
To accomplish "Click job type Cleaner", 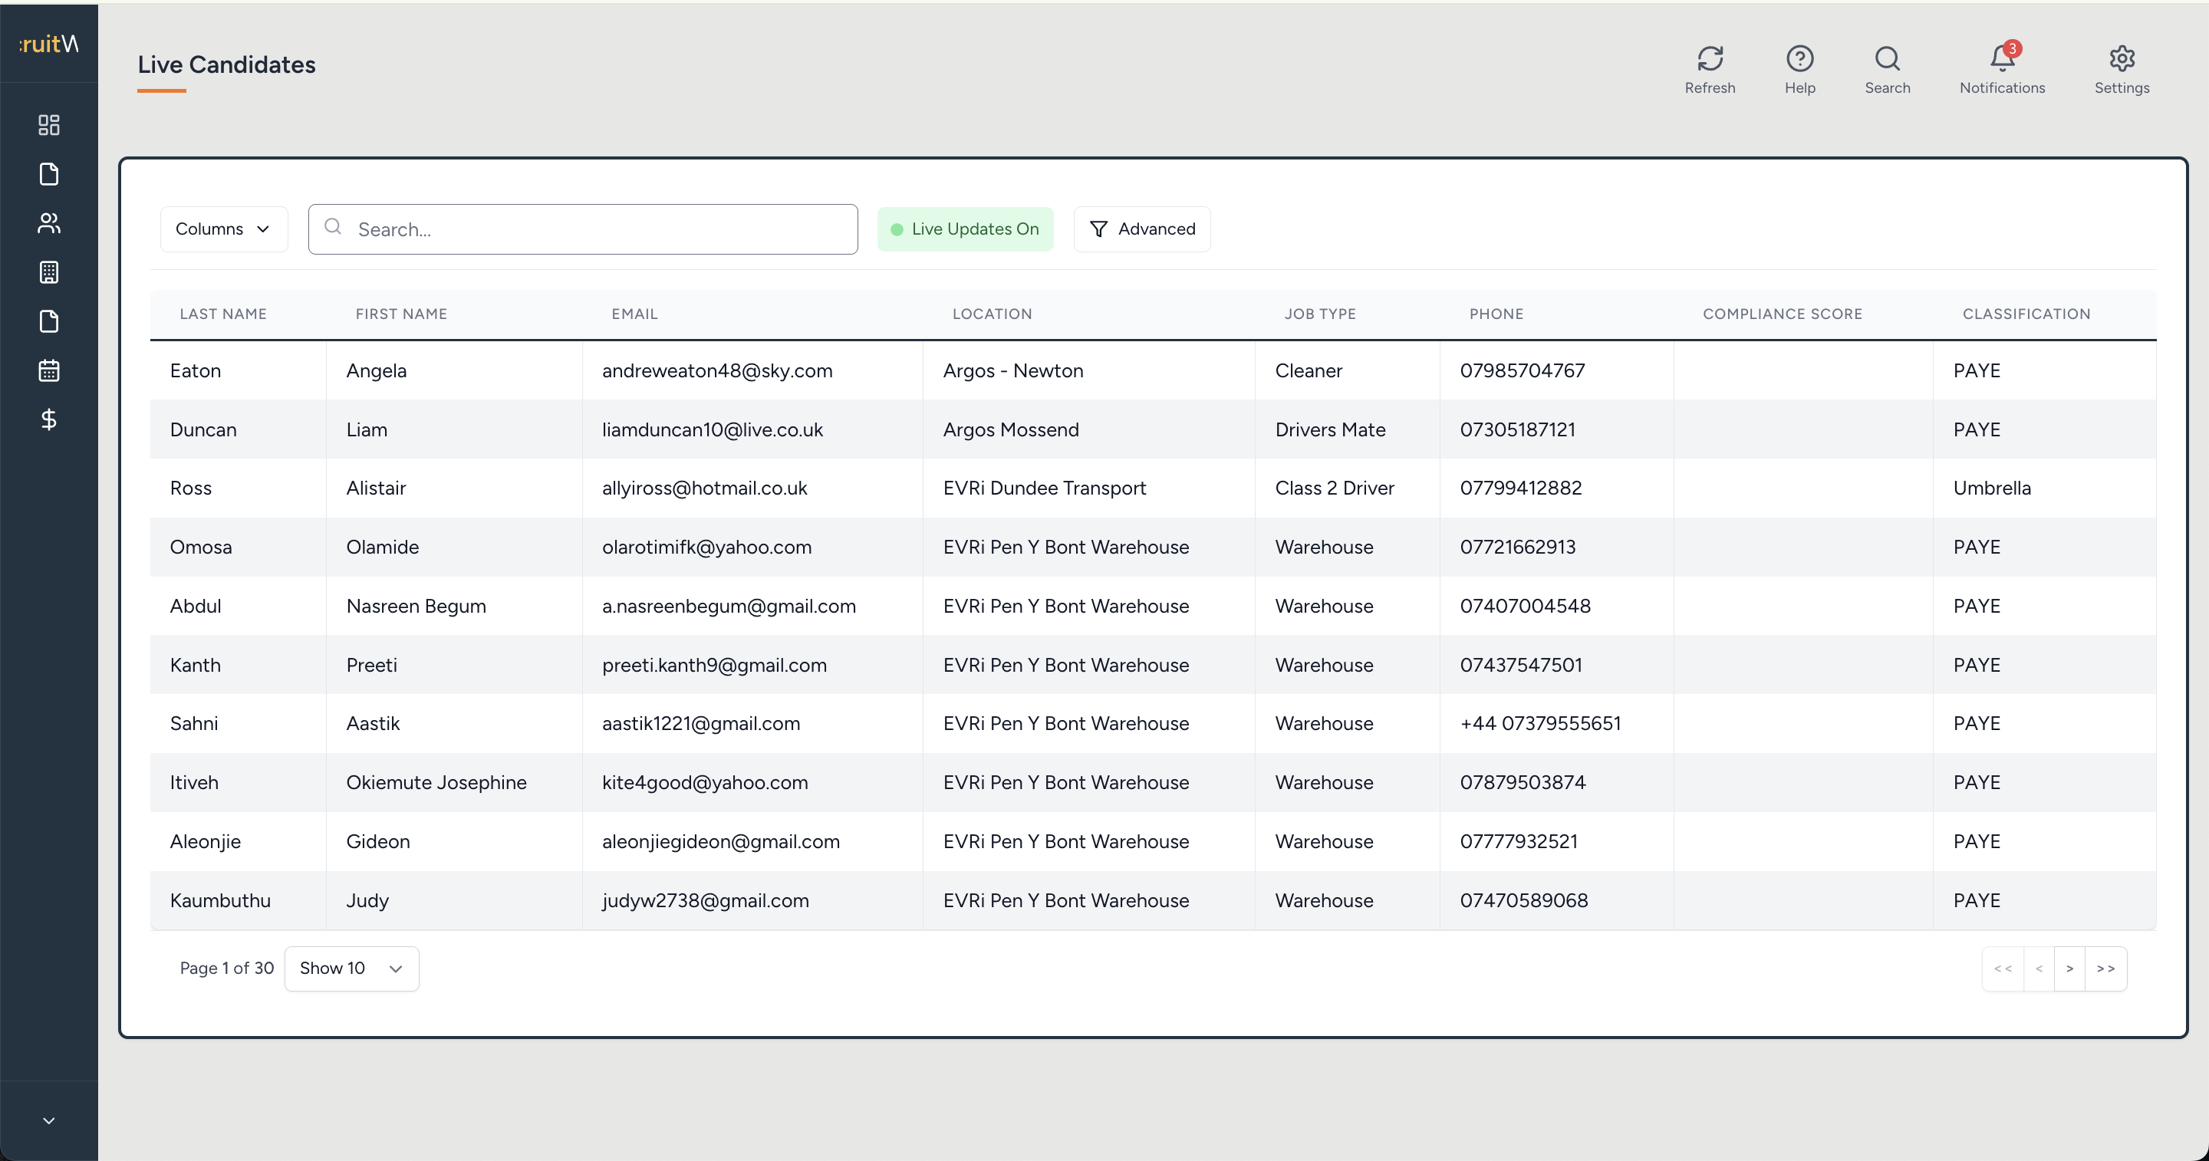I will [1309, 370].
